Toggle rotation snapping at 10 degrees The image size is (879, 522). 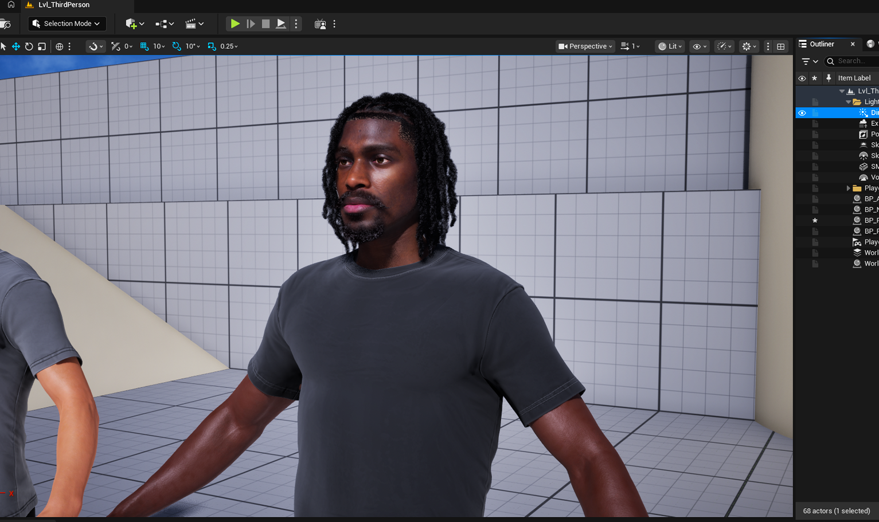(x=175, y=46)
